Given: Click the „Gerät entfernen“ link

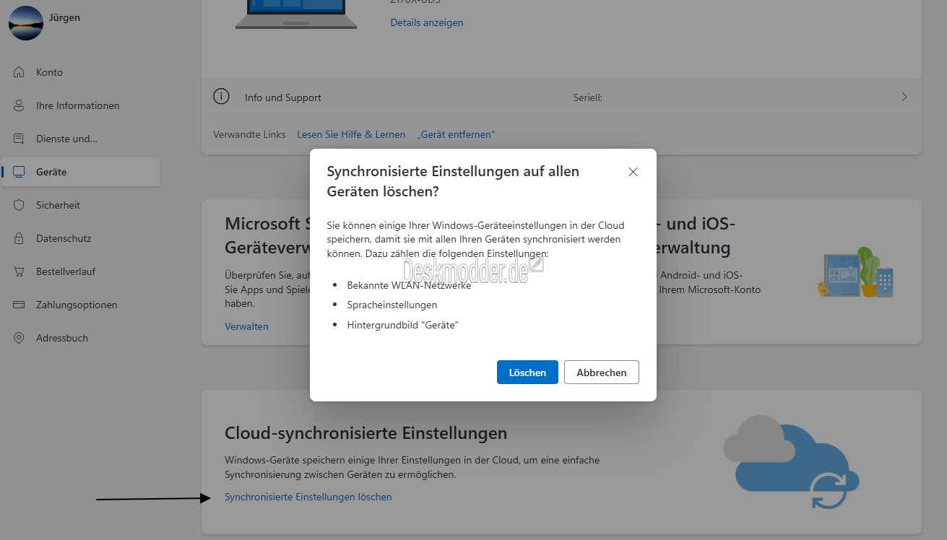Looking at the screenshot, I should pos(455,134).
